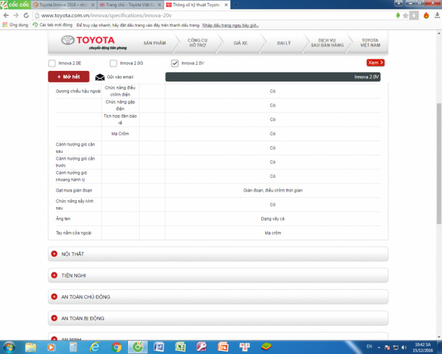Image resolution: width=442 pixels, height=354 pixels.
Task: Open the Windows Start menu
Action: click(9, 347)
